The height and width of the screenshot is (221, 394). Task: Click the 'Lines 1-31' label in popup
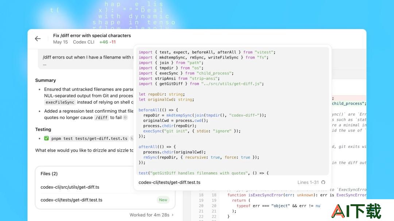pyautogui.click(x=308, y=182)
